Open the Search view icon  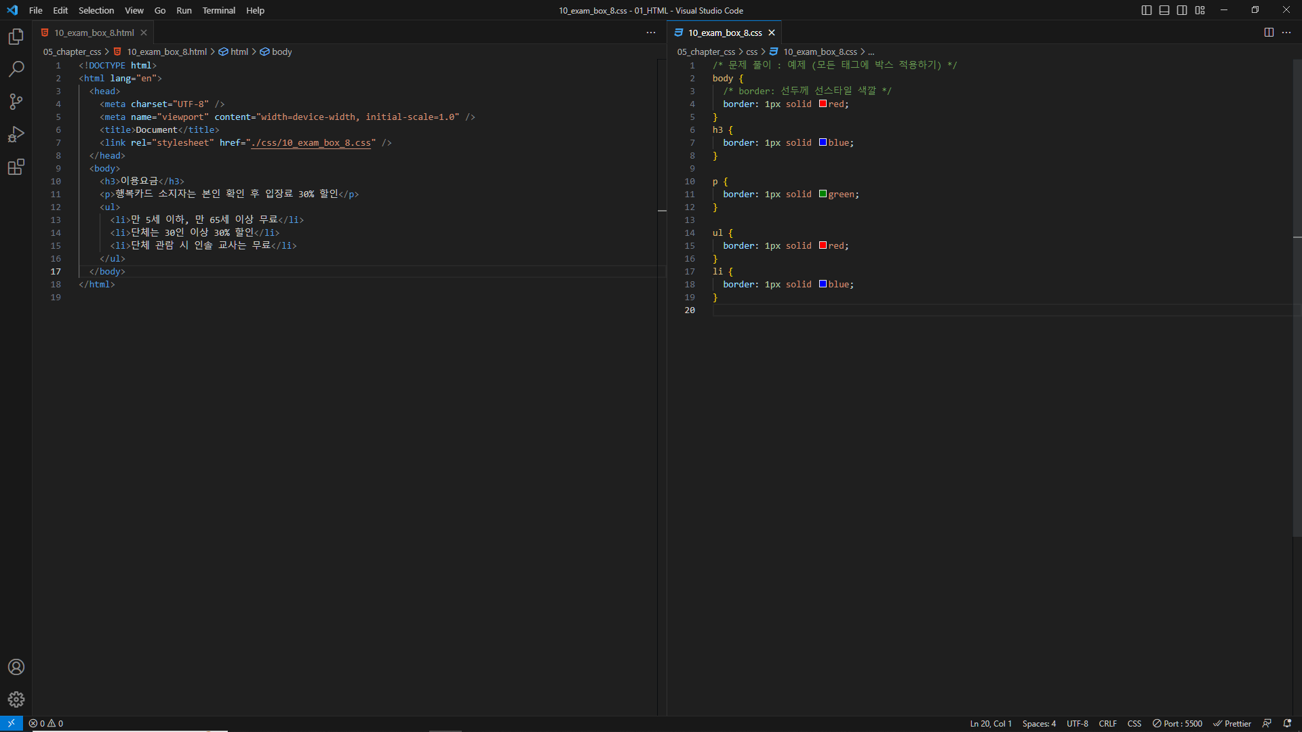pyautogui.click(x=16, y=69)
